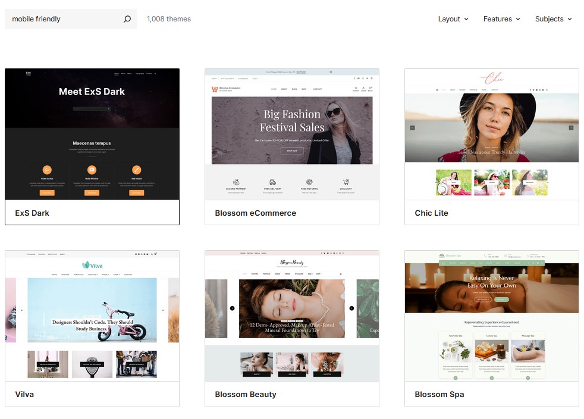This screenshot has height=419, width=584.
Task: Click previous-slide arrow in Blossom Beauty preview
Action: (232, 308)
